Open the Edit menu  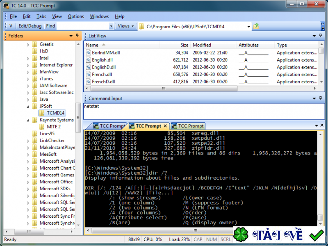(27, 16)
